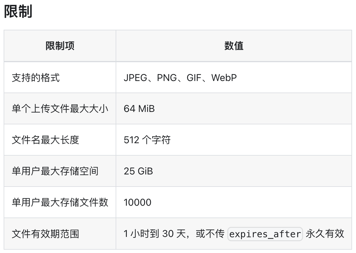The height and width of the screenshot is (253, 356).
Task: Click the 单用户最大存储文件数 label
Action: 60,202
